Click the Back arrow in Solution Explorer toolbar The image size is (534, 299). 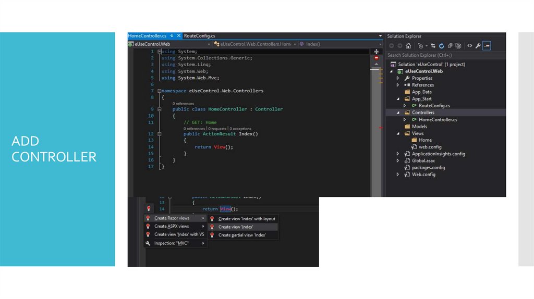pos(392,46)
